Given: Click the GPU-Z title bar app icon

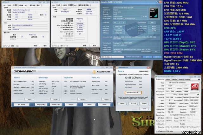Looking at the screenshot, I should coord(156,77).
